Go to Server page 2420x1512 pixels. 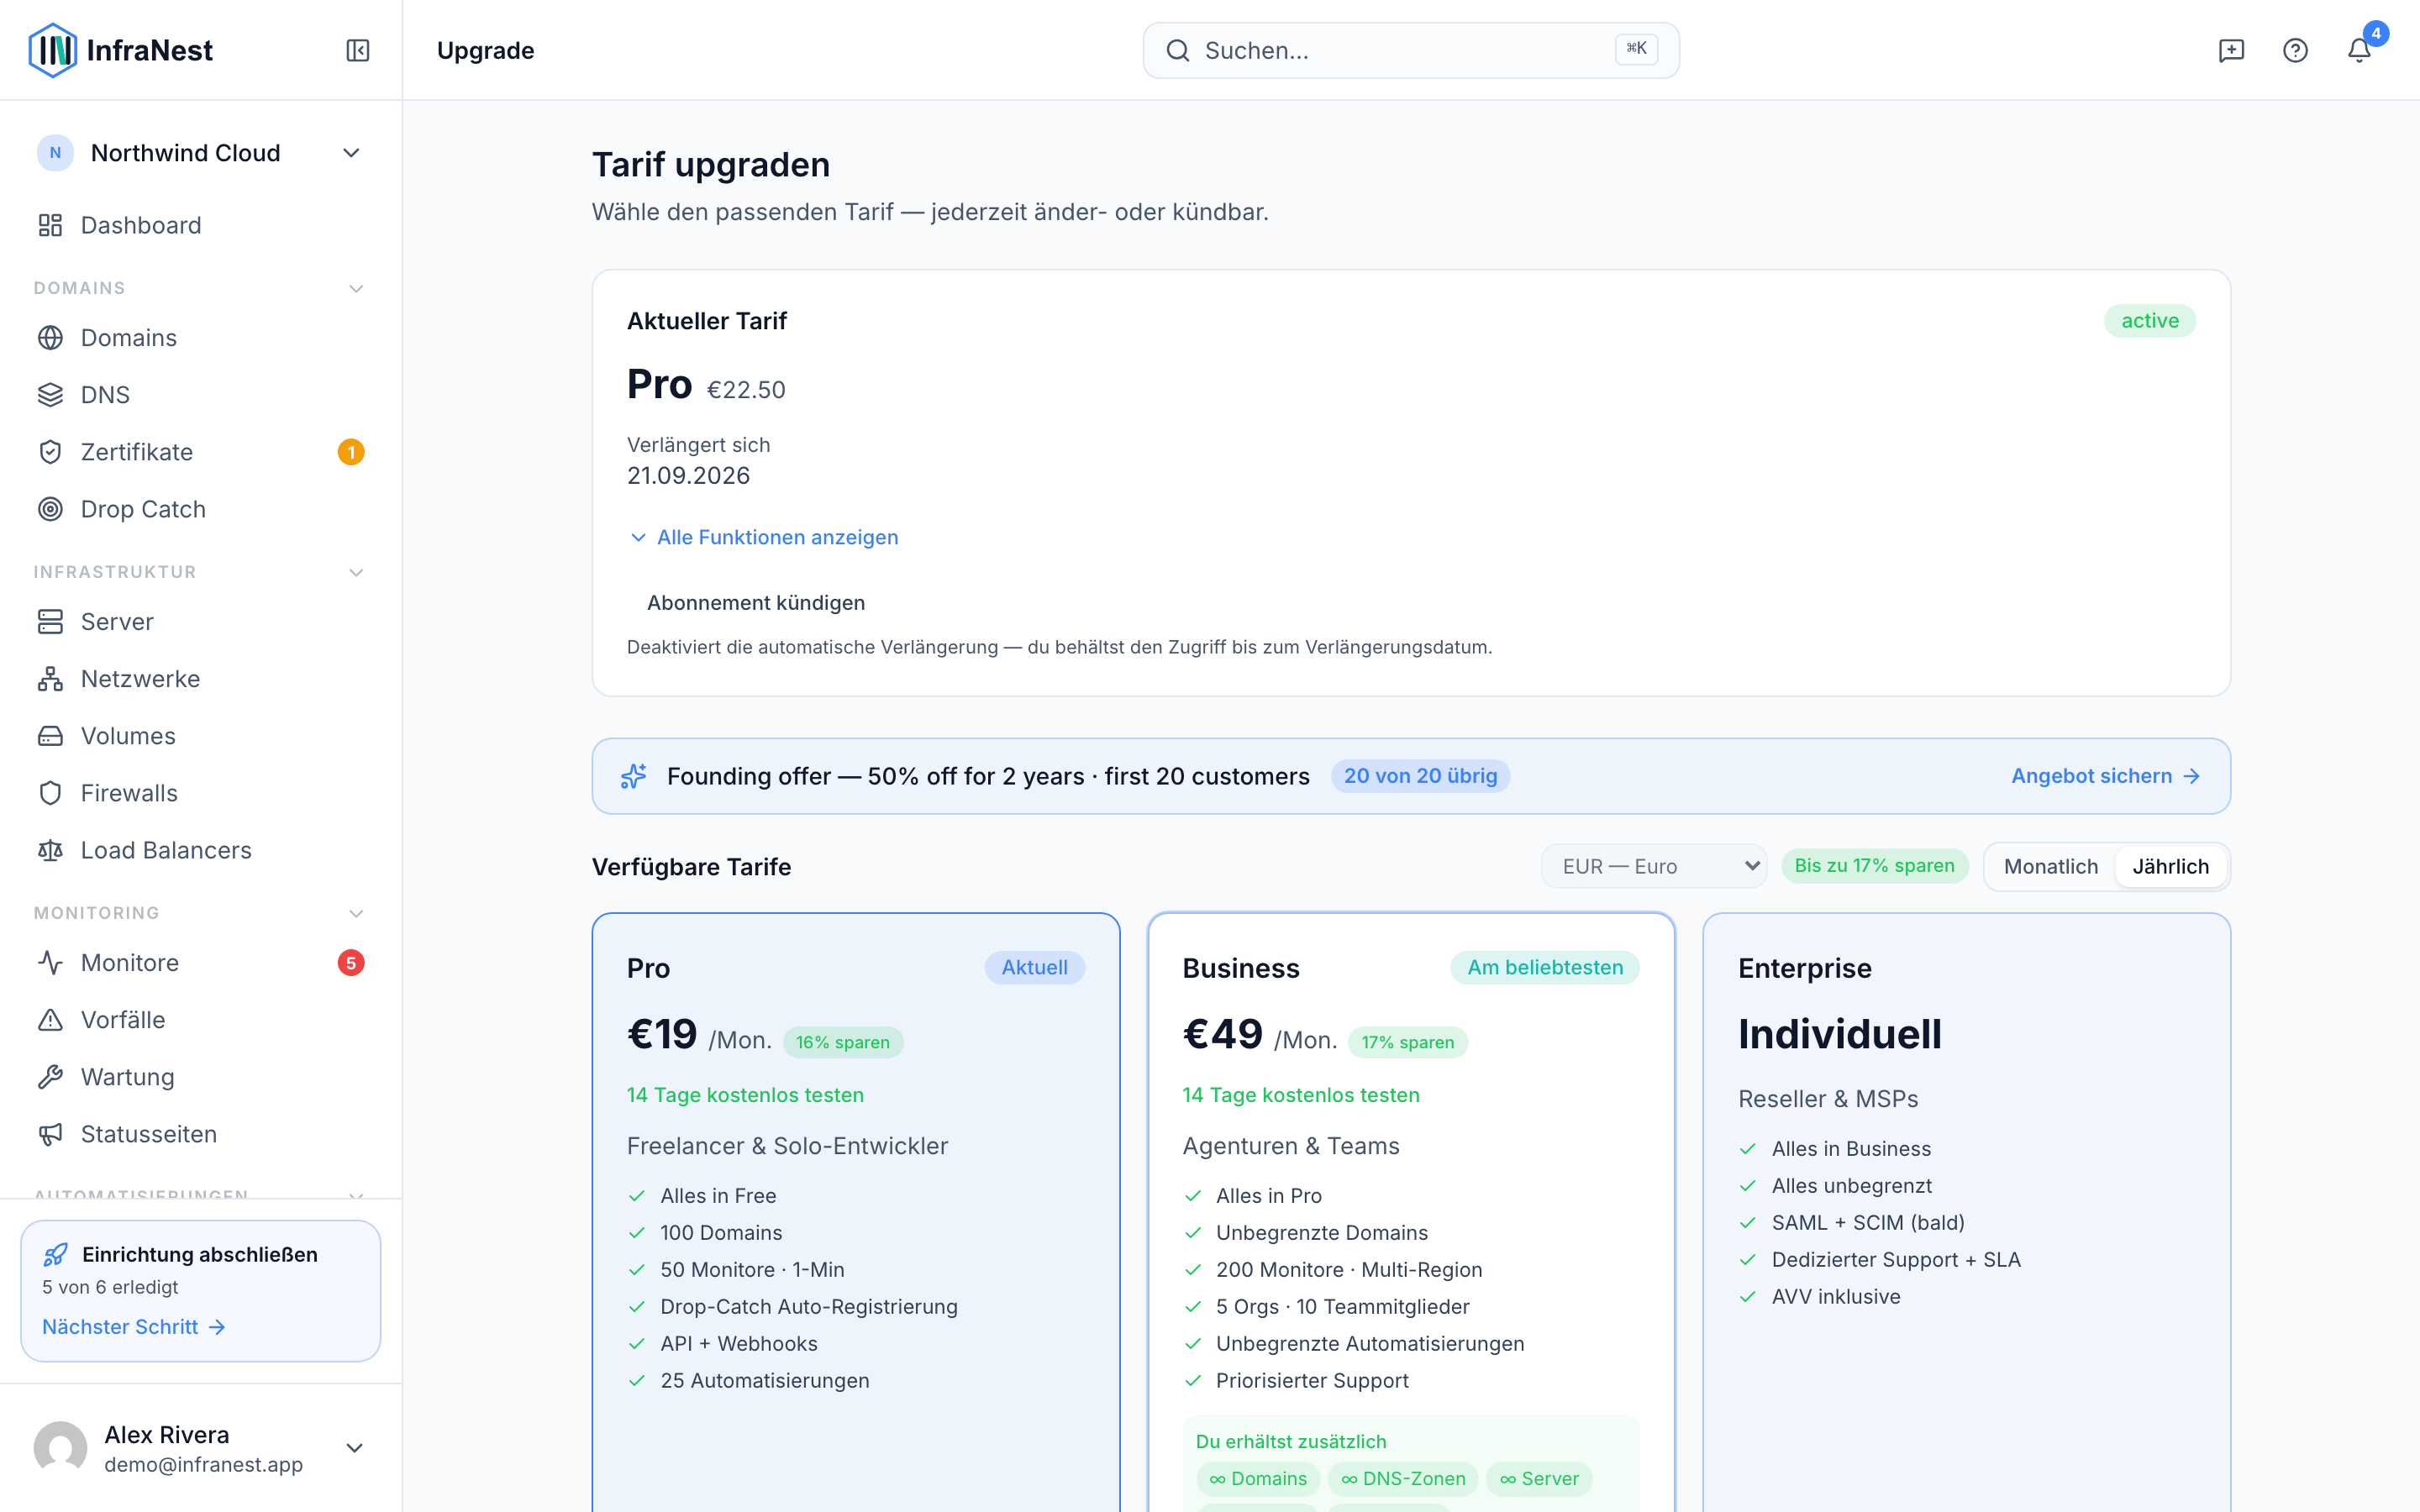click(200, 622)
